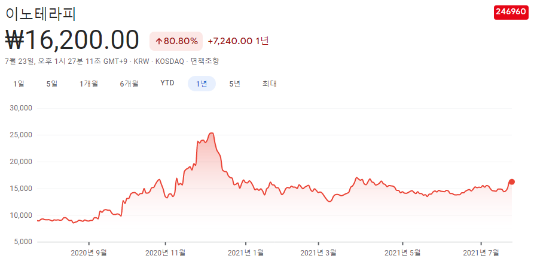The width and height of the screenshot is (534, 265).
Task: Click the 10,000 y-axis label
Action: coord(22,215)
